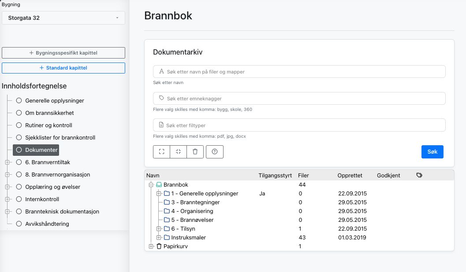Click the Papirkurv trash can icon
Viewport: 466px width, 272px height.
coord(159,246)
